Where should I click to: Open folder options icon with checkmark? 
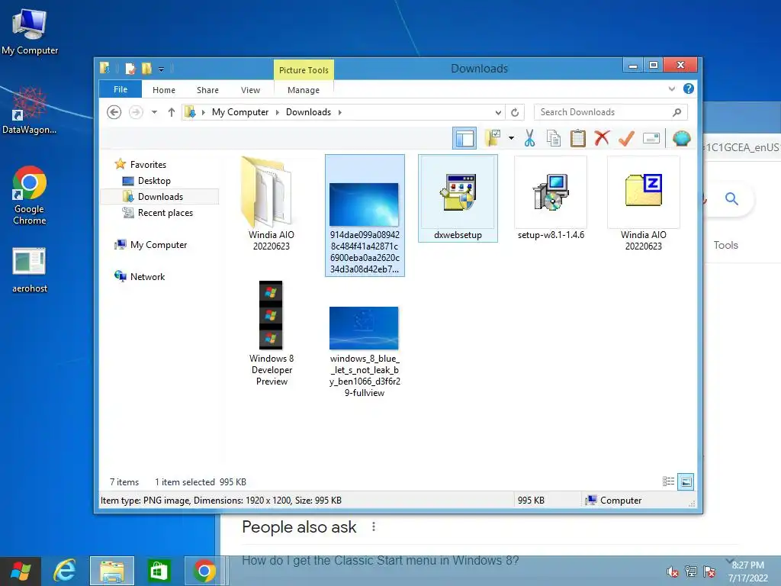492,138
